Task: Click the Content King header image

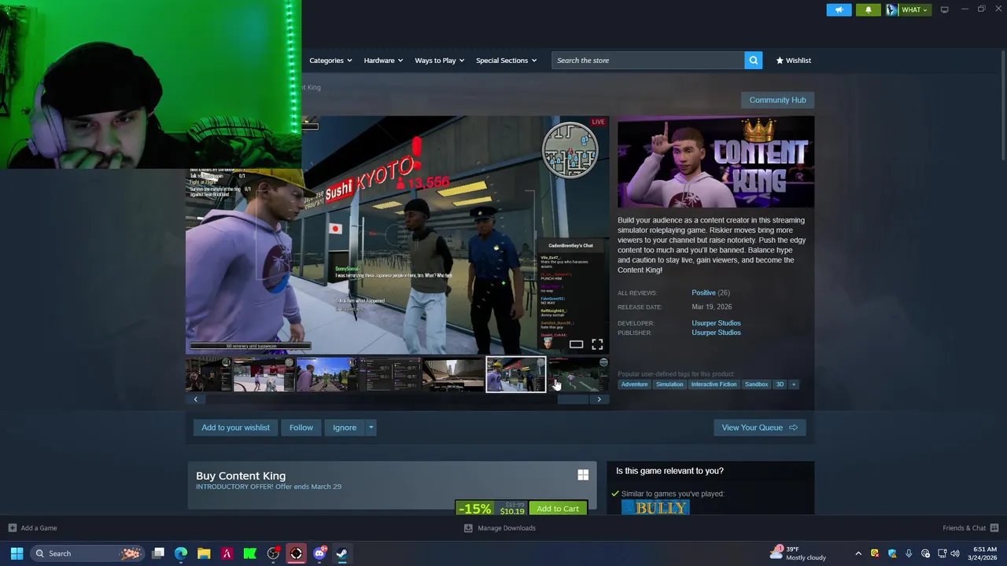Action: click(x=716, y=162)
